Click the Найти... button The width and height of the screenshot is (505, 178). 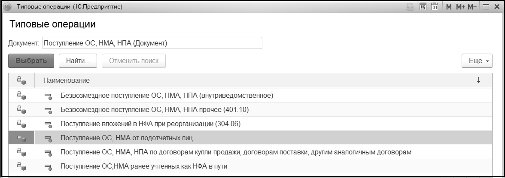click(78, 61)
